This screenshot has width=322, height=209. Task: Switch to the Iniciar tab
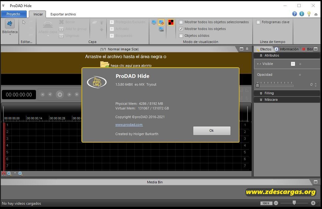click(38, 14)
